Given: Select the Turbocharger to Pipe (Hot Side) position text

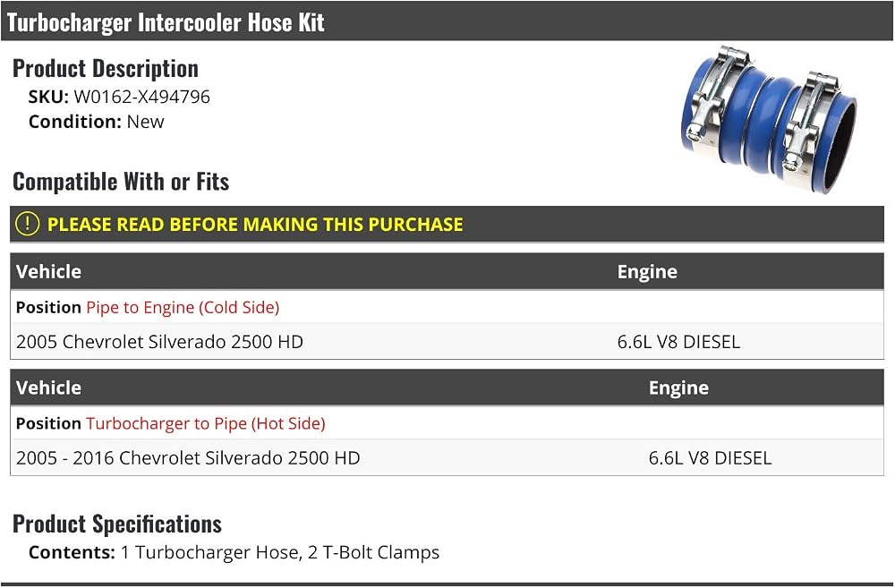Looking at the screenshot, I should (206, 423).
